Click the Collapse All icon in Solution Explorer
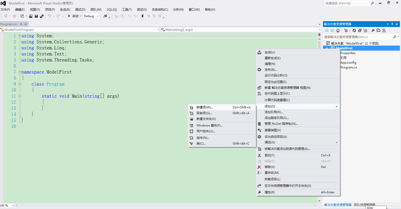Image resolution: width=401 pixels, height=209 pixels. click(360, 31)
